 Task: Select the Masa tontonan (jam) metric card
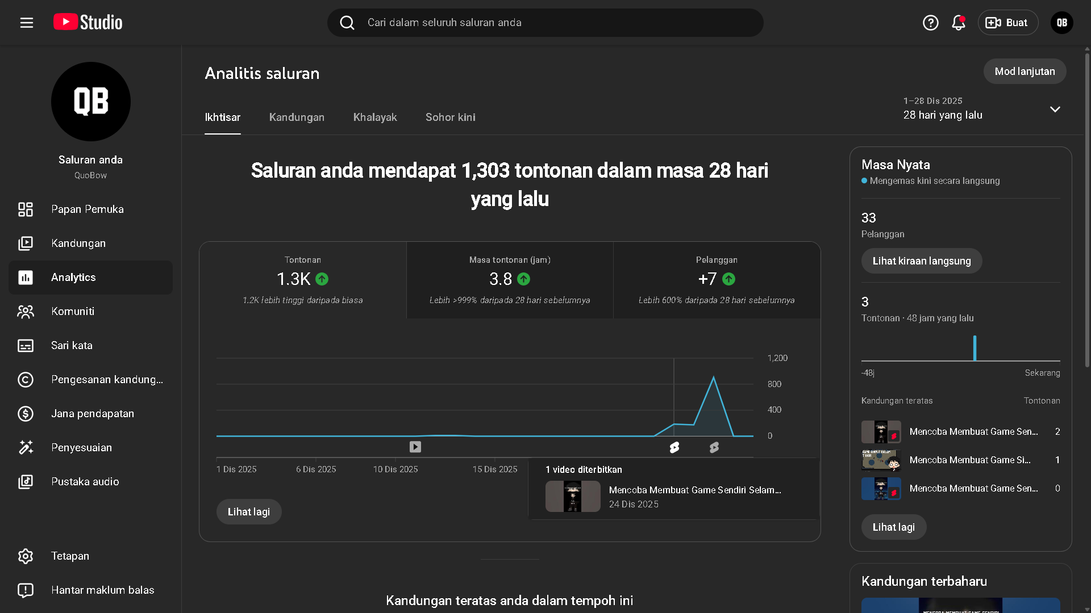(x=510, y=280)
